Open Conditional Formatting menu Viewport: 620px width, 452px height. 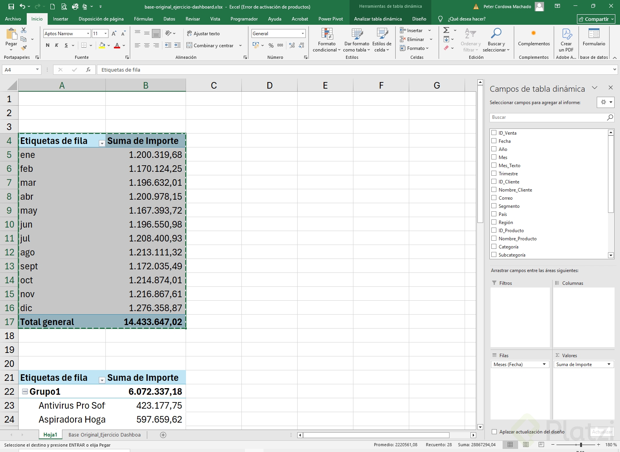pos(327,40)
